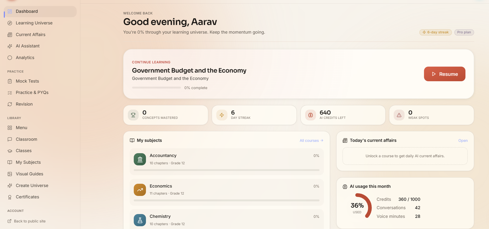Click the Revision refresh icon
489x229 pixels.
(10, 104)
